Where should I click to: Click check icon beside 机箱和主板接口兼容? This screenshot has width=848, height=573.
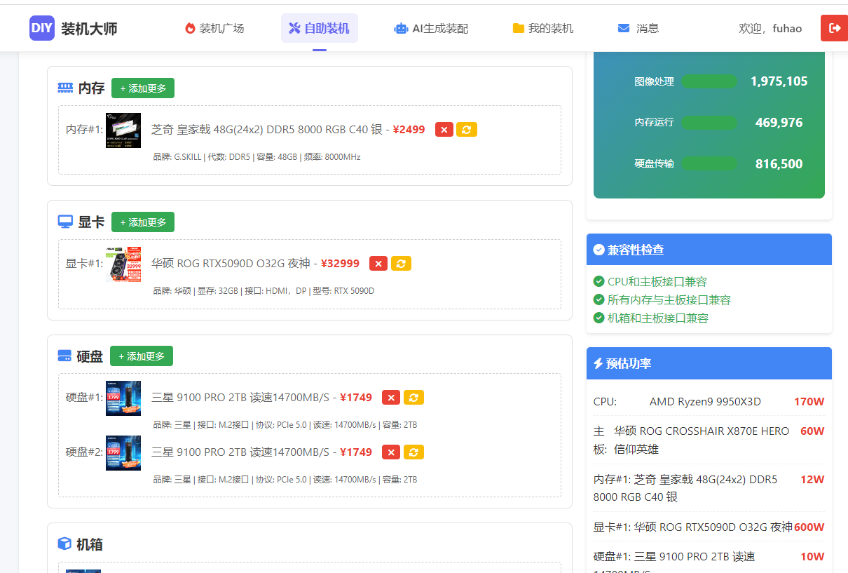coord(599,318)
